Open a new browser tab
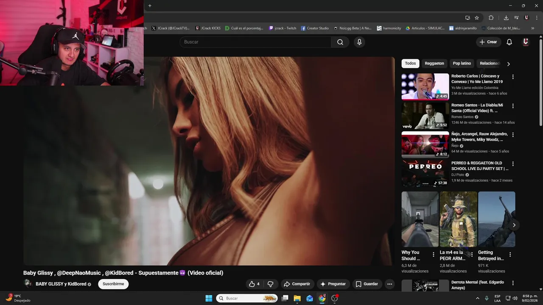543x305 pixels. click(150, 6)
